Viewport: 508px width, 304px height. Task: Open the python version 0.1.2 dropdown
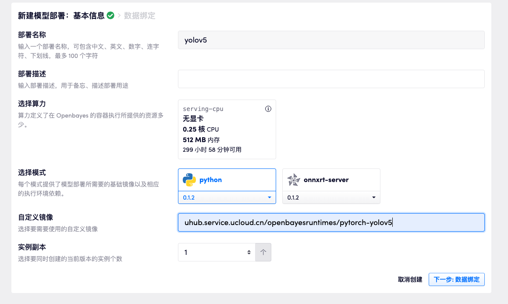227,198
